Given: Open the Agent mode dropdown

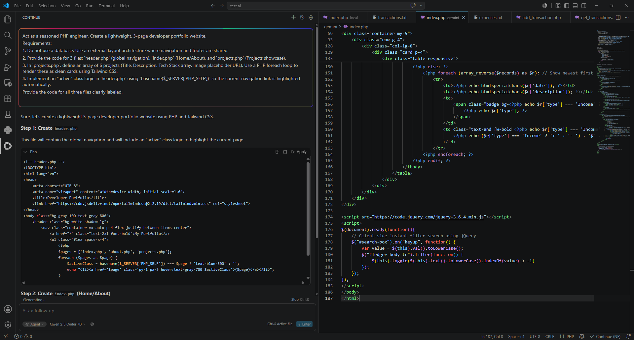Looking at the screenshot, I should (35, 324).
